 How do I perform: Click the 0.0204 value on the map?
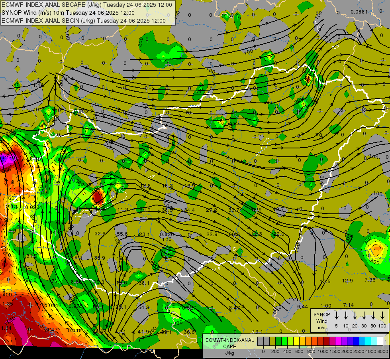click(34, 207)
